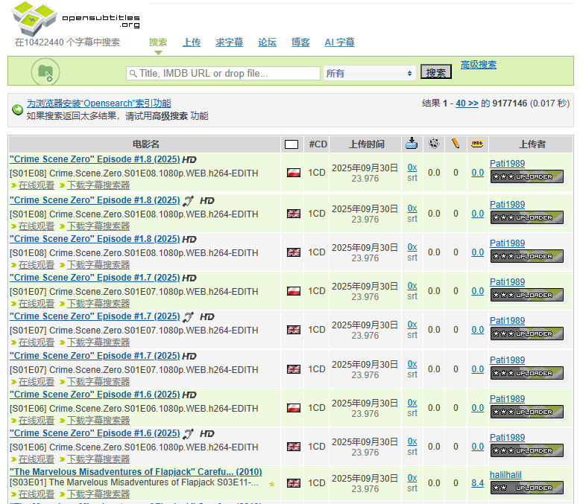Sort by the film reel rating icon
The height and width of the screenshot is (504, 583).
[434, 144]
